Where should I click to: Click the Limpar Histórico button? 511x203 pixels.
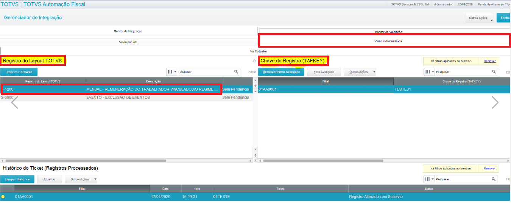[x=18, y=179]
